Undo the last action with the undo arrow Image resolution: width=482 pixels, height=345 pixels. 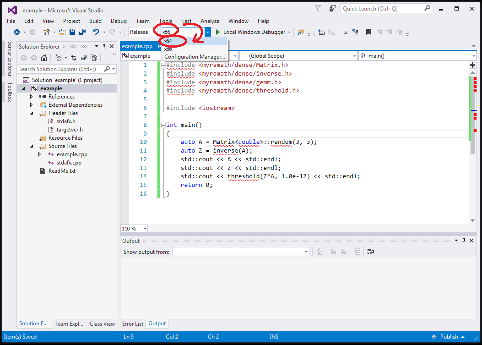[x=96, y=32]
